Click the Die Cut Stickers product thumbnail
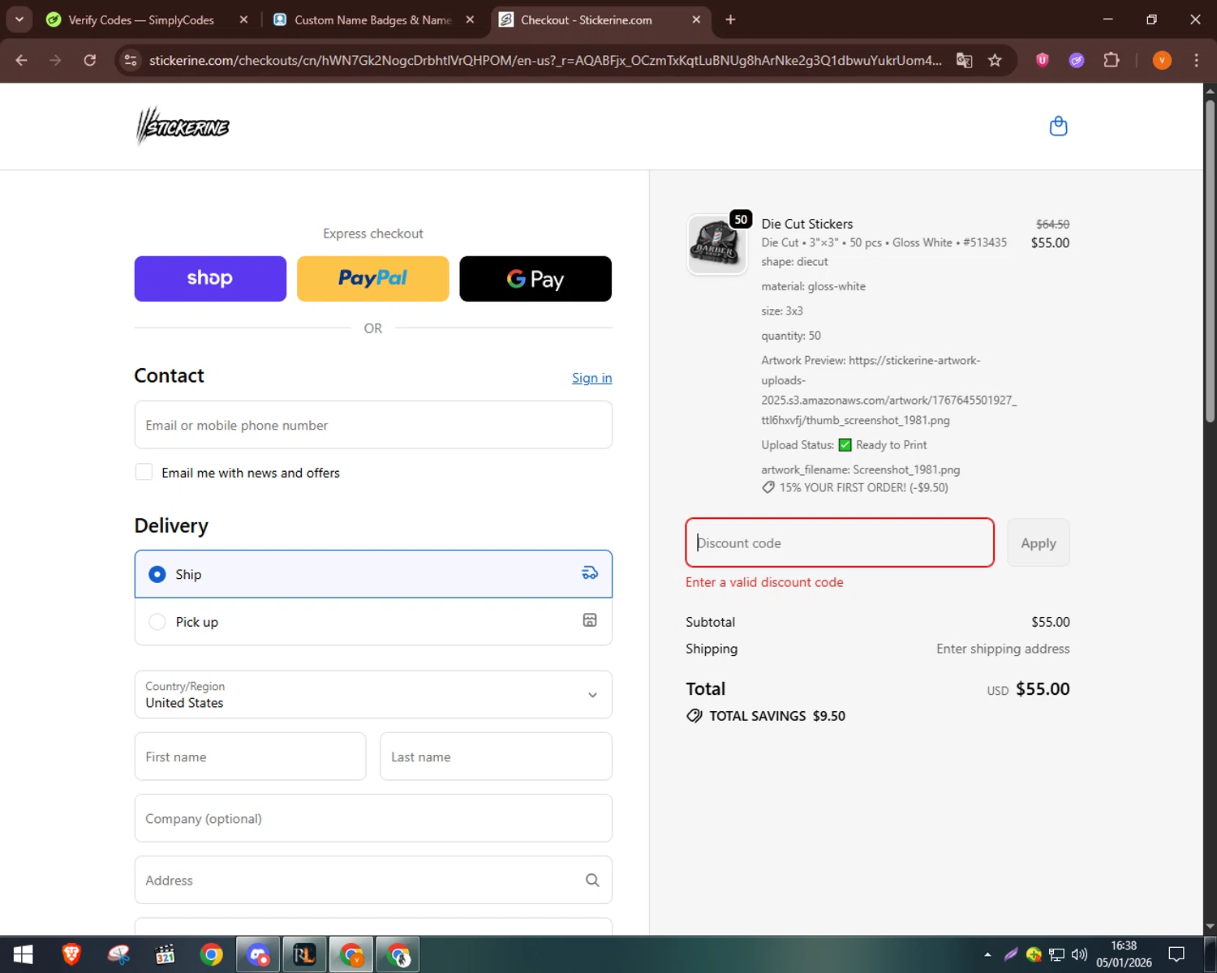Image resolution: width=1217 pixels, height=973 pixels. point(716,245)
